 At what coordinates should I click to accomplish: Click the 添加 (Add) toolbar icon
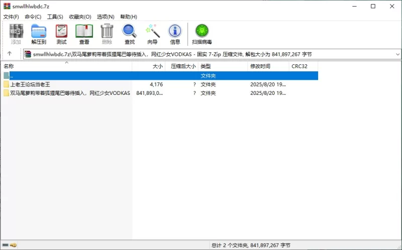tap(16, 31)
